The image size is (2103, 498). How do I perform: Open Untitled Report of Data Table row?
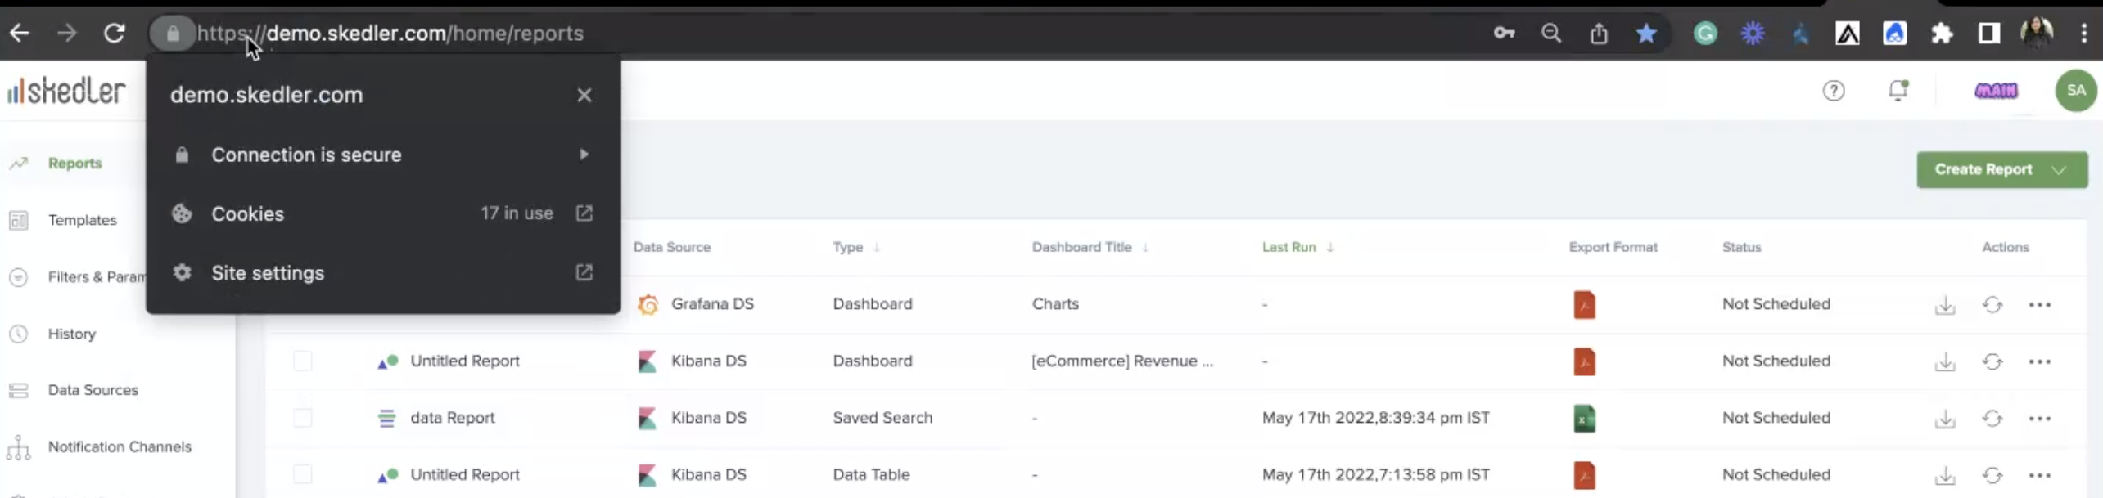pos(464,474)
